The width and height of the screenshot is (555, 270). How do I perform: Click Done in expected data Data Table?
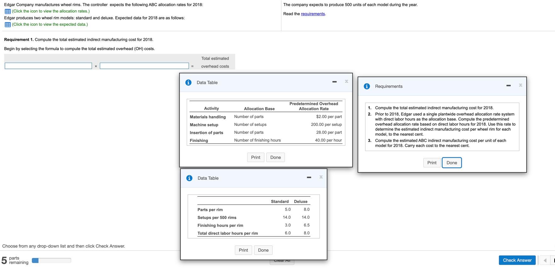[263, 250]
